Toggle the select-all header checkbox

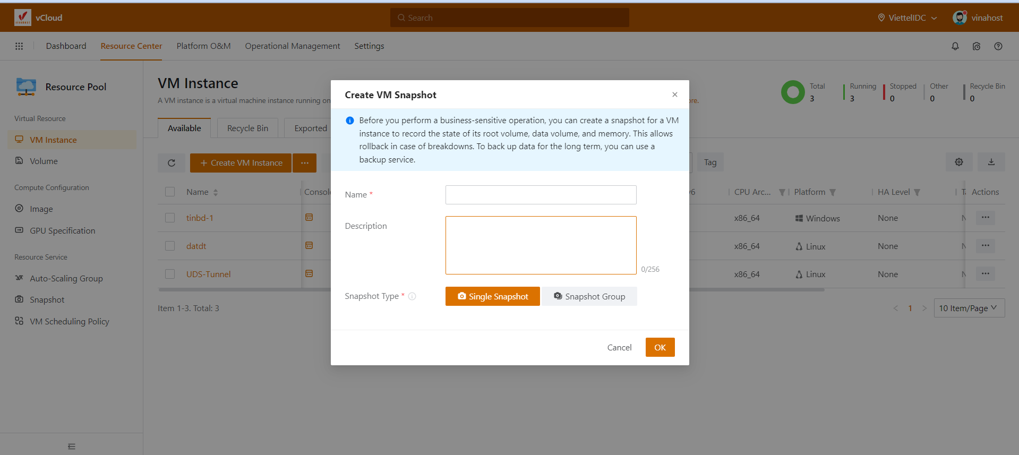tap(170, 192)
